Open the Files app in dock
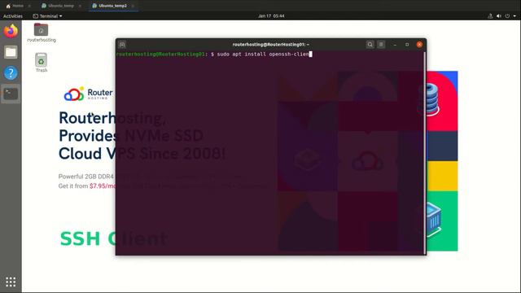The height and width of the screenshot is (293, 521). 11,52
